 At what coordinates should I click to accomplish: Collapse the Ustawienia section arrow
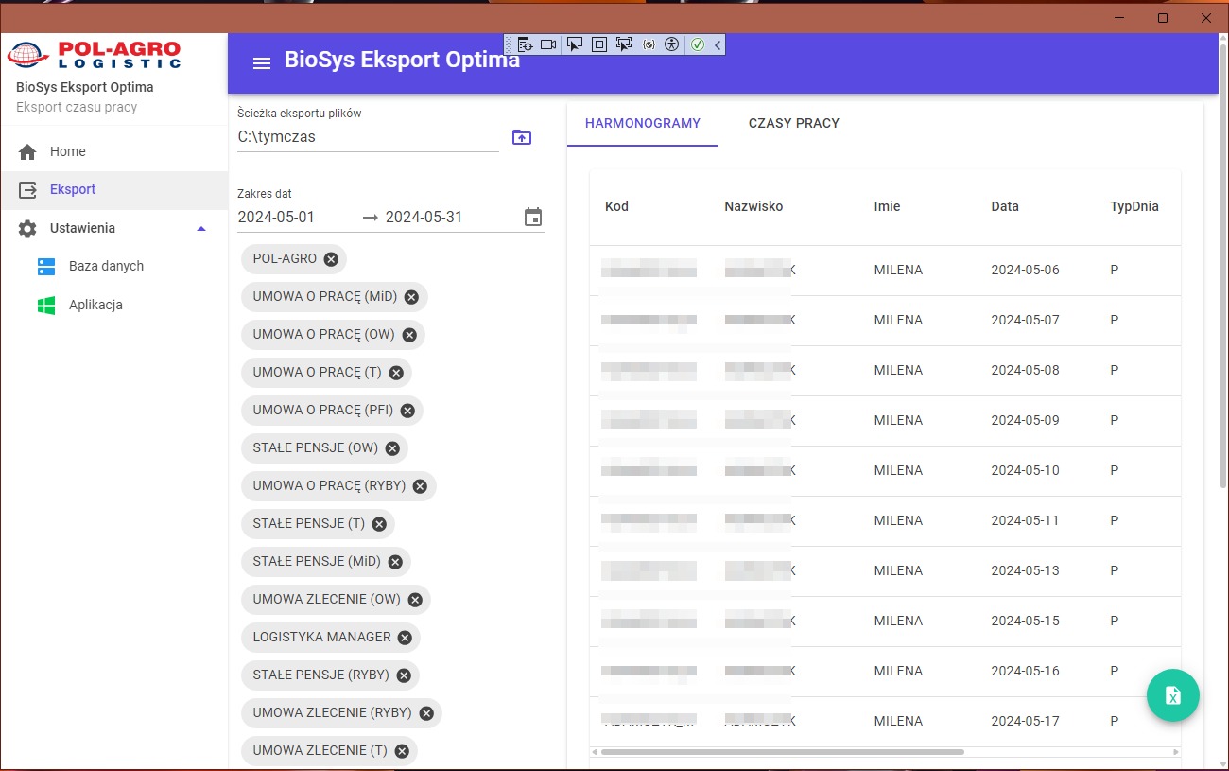click(x=200, y=229)
